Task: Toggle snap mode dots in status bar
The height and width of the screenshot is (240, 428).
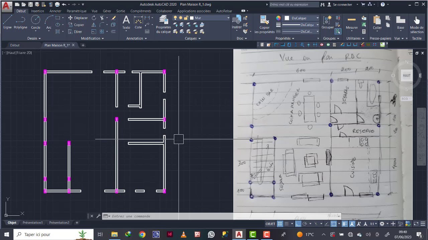Action: coord(287,224)
